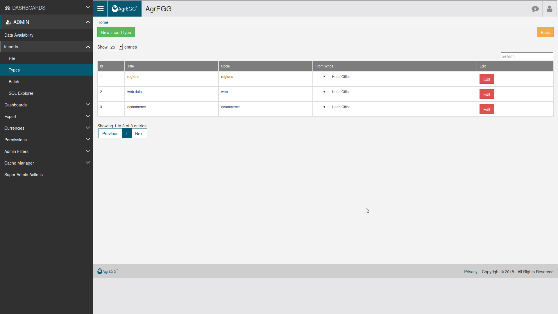The height and width of the screenshot is (314, 558).
Task: Click the Edit column header
Action: pyautogui.click(x=515, y=66)
